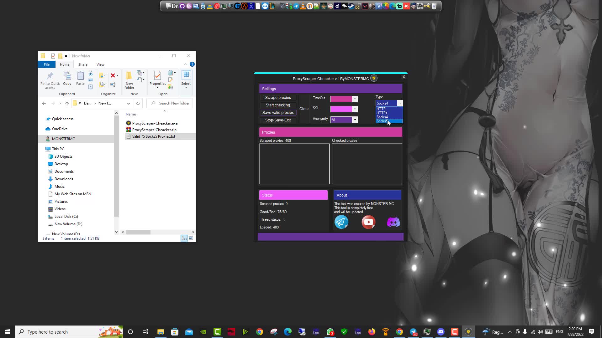Open the Discord icon in About panel

click(393, 222)
